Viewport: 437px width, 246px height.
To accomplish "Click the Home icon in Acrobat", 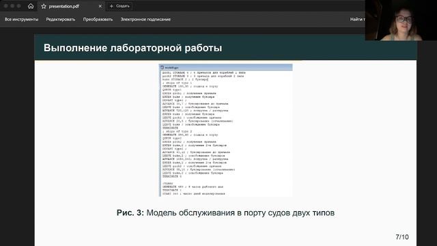I will 31,6.
